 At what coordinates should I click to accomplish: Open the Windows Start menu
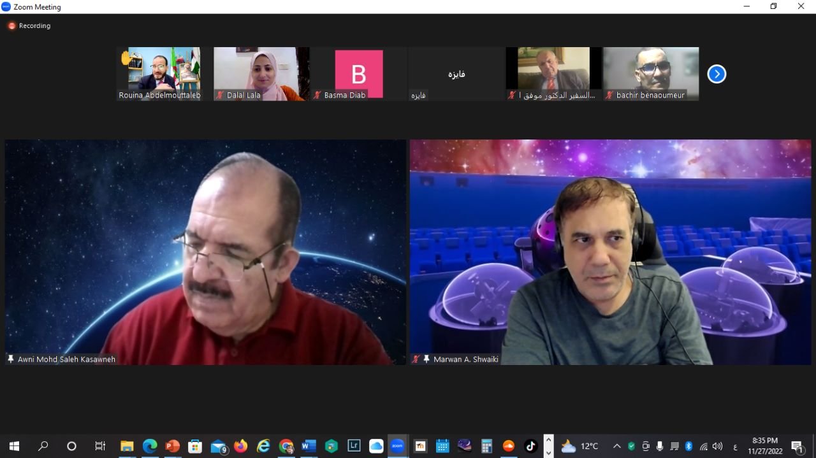click(14, 446)
